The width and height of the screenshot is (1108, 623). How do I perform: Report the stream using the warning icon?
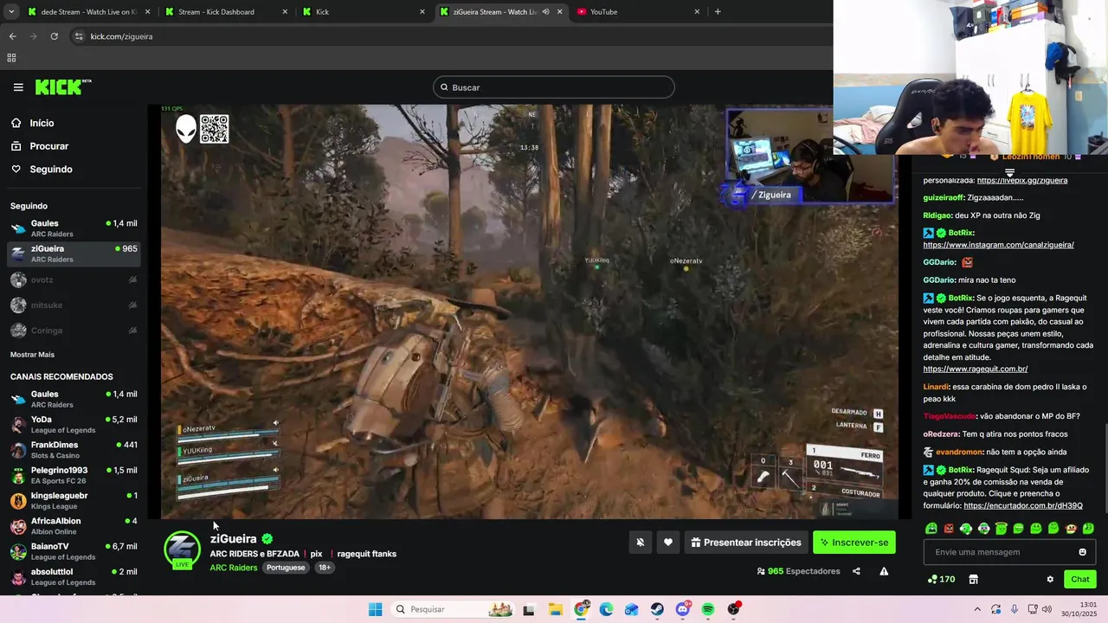click(x=884, y=571)
